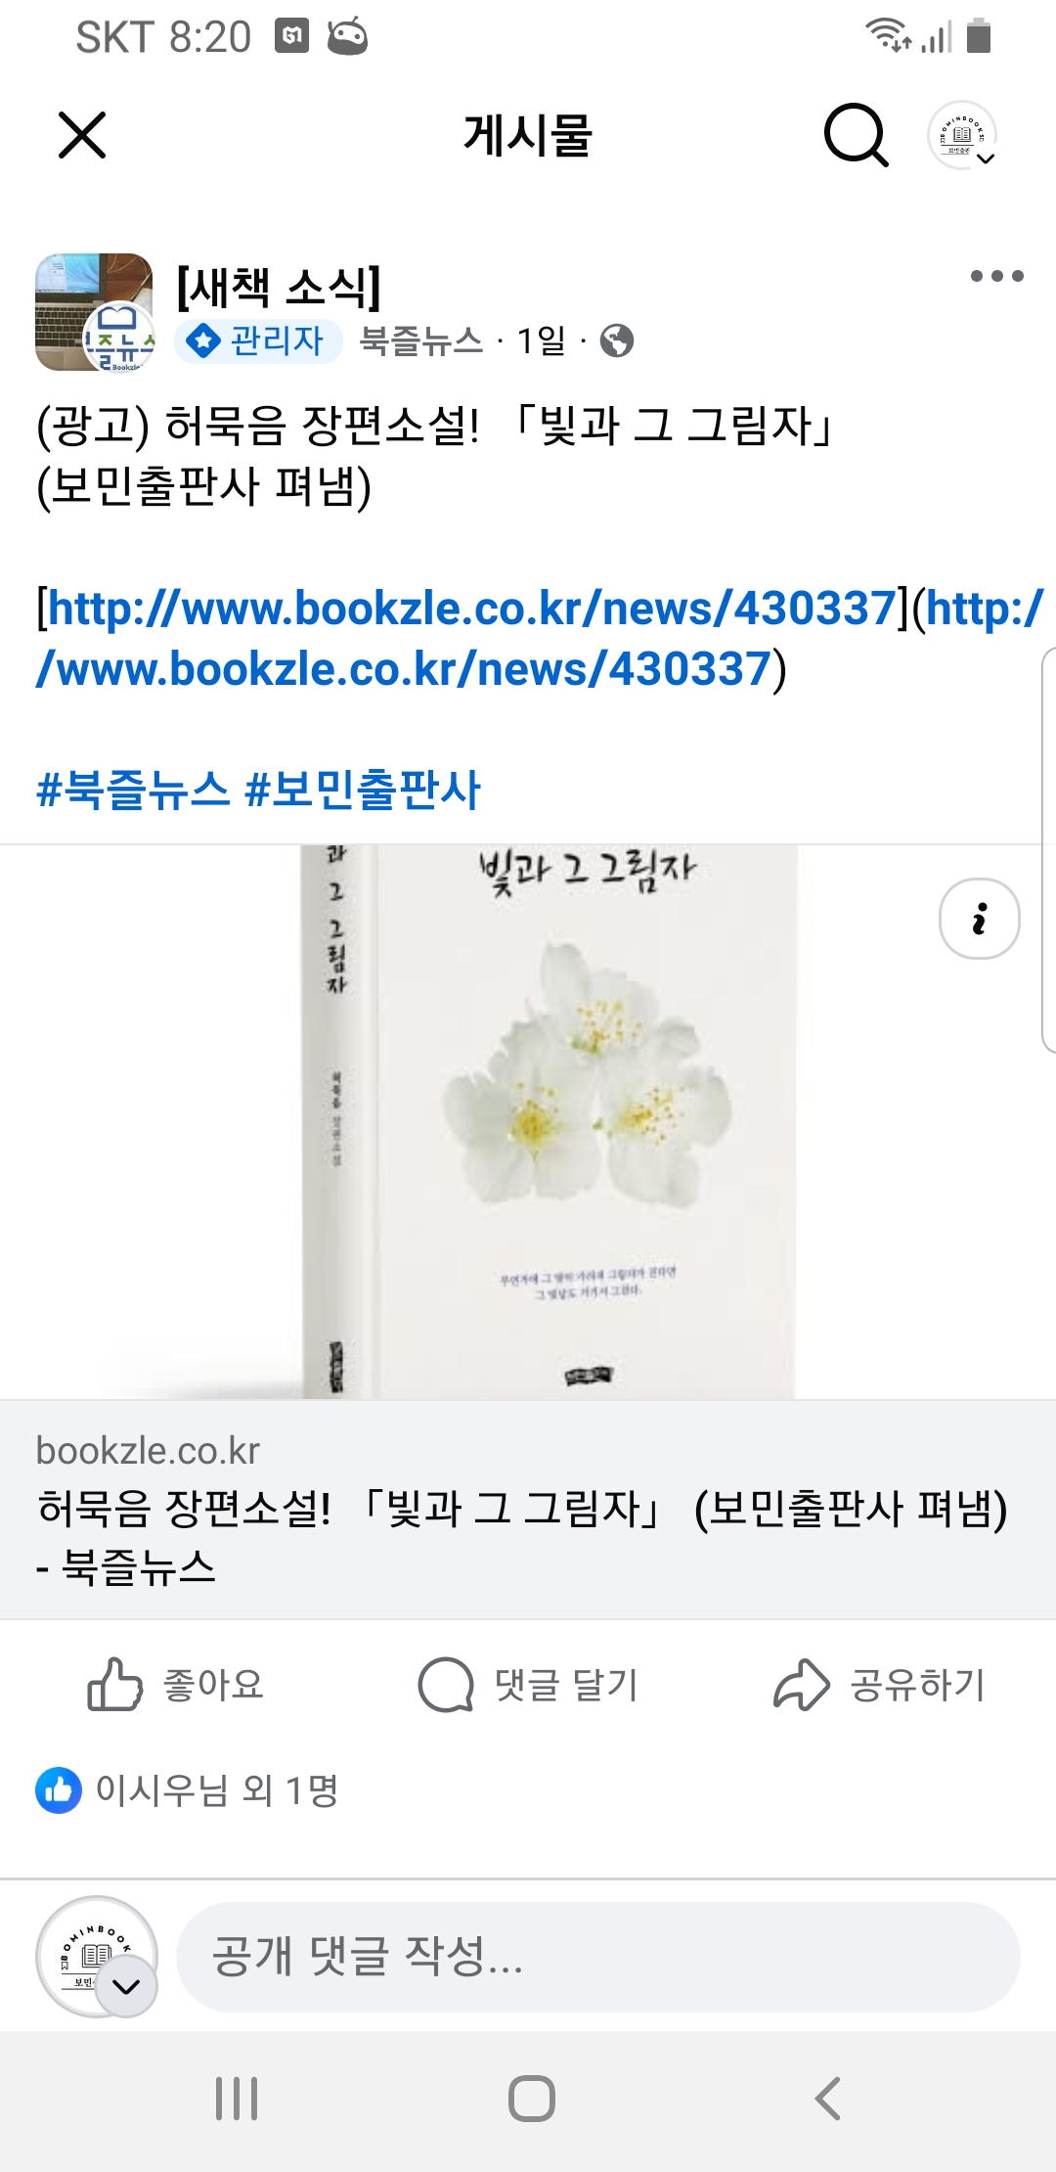The height and width of the screenshot is (2172, 1056).
Task: Open profile switcher at top right
Action: pyautogui.click(x=962, y=135)
